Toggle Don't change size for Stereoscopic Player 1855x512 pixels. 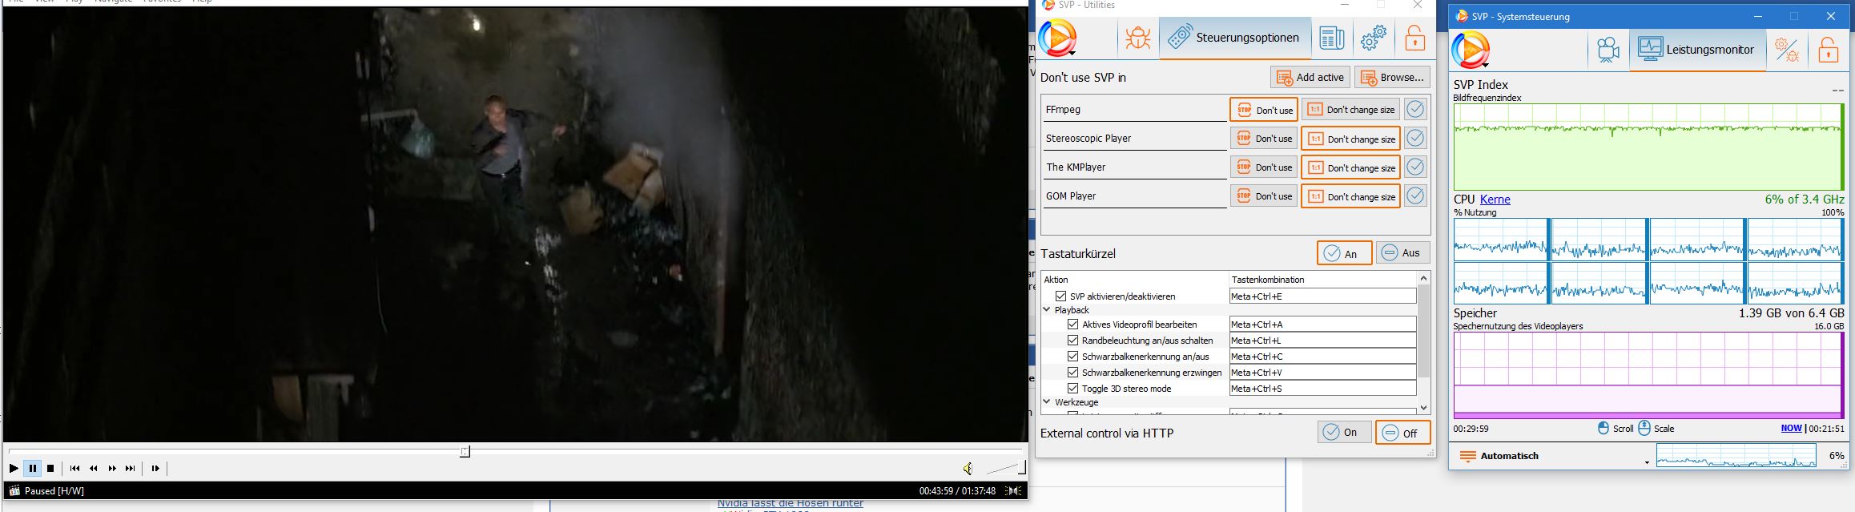(x=1350, y=139)
